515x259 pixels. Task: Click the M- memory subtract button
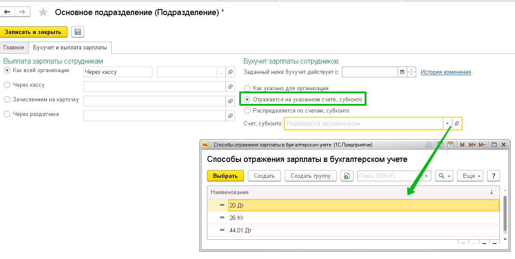pyautogui.click(x=482, y=145)
